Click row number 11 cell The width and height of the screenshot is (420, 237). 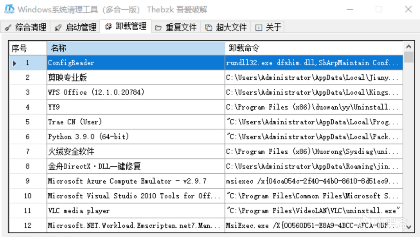click(28, 210)
